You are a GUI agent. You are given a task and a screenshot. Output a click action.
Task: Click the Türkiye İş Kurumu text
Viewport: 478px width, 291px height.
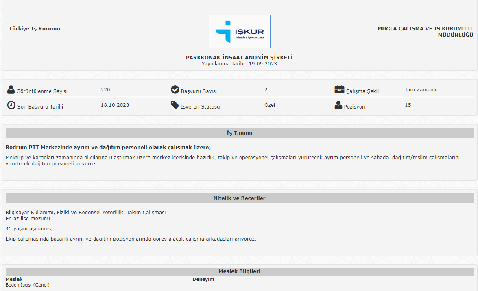[x=35, y=29]
